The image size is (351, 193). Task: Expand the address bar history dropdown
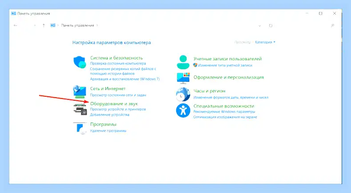coord(259,26)
